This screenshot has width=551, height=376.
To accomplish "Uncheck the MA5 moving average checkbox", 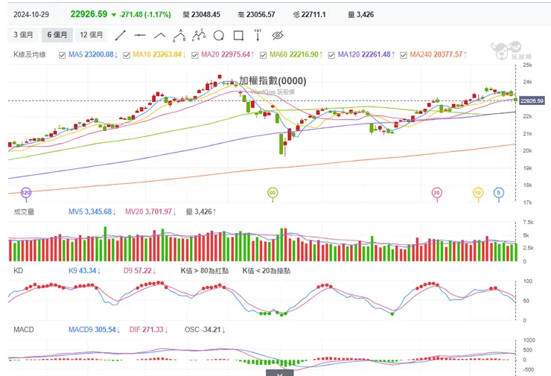I will [63, 55].
